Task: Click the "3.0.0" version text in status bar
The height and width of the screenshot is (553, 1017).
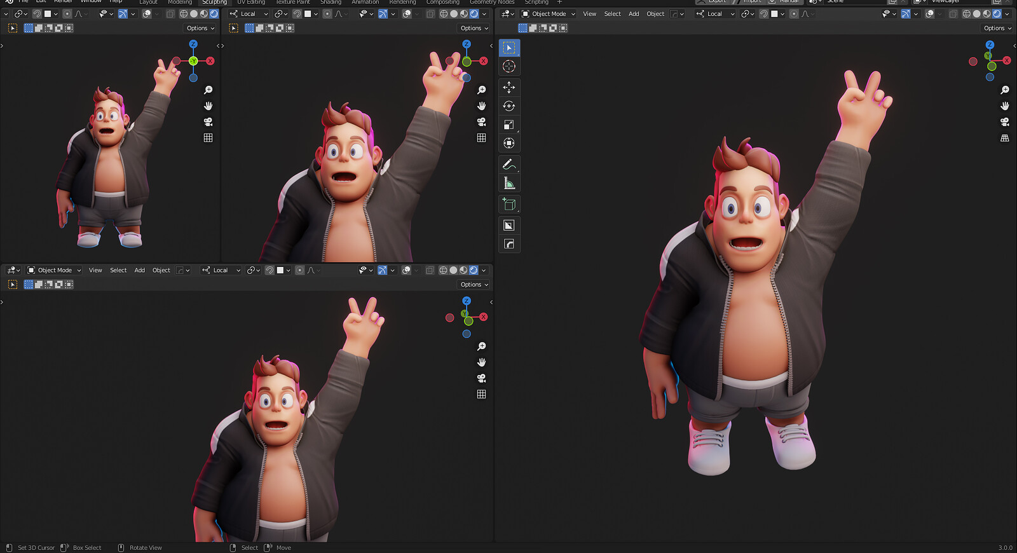Action: [x=1005, y=548]
